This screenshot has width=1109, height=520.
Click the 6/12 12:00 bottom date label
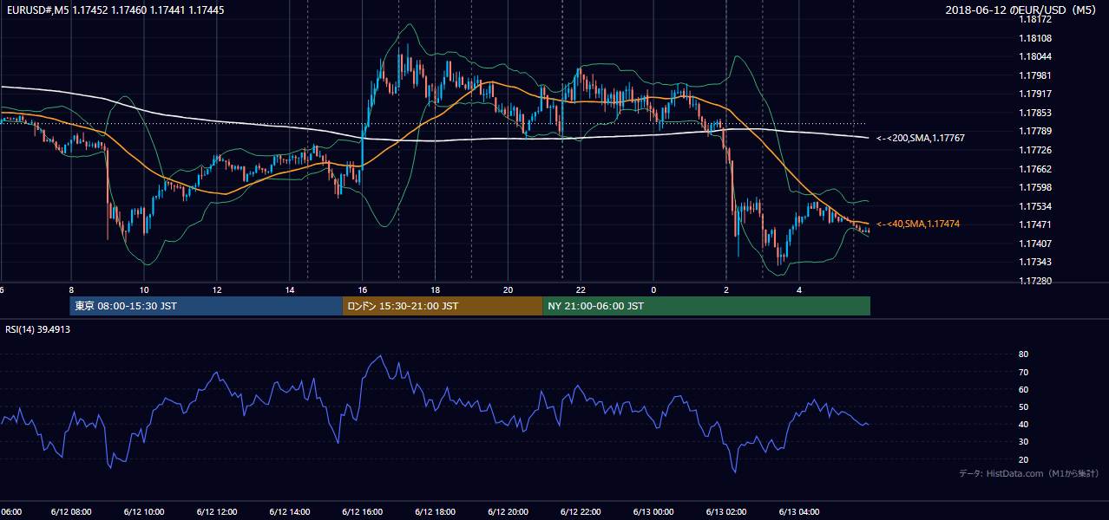point(217,512)
